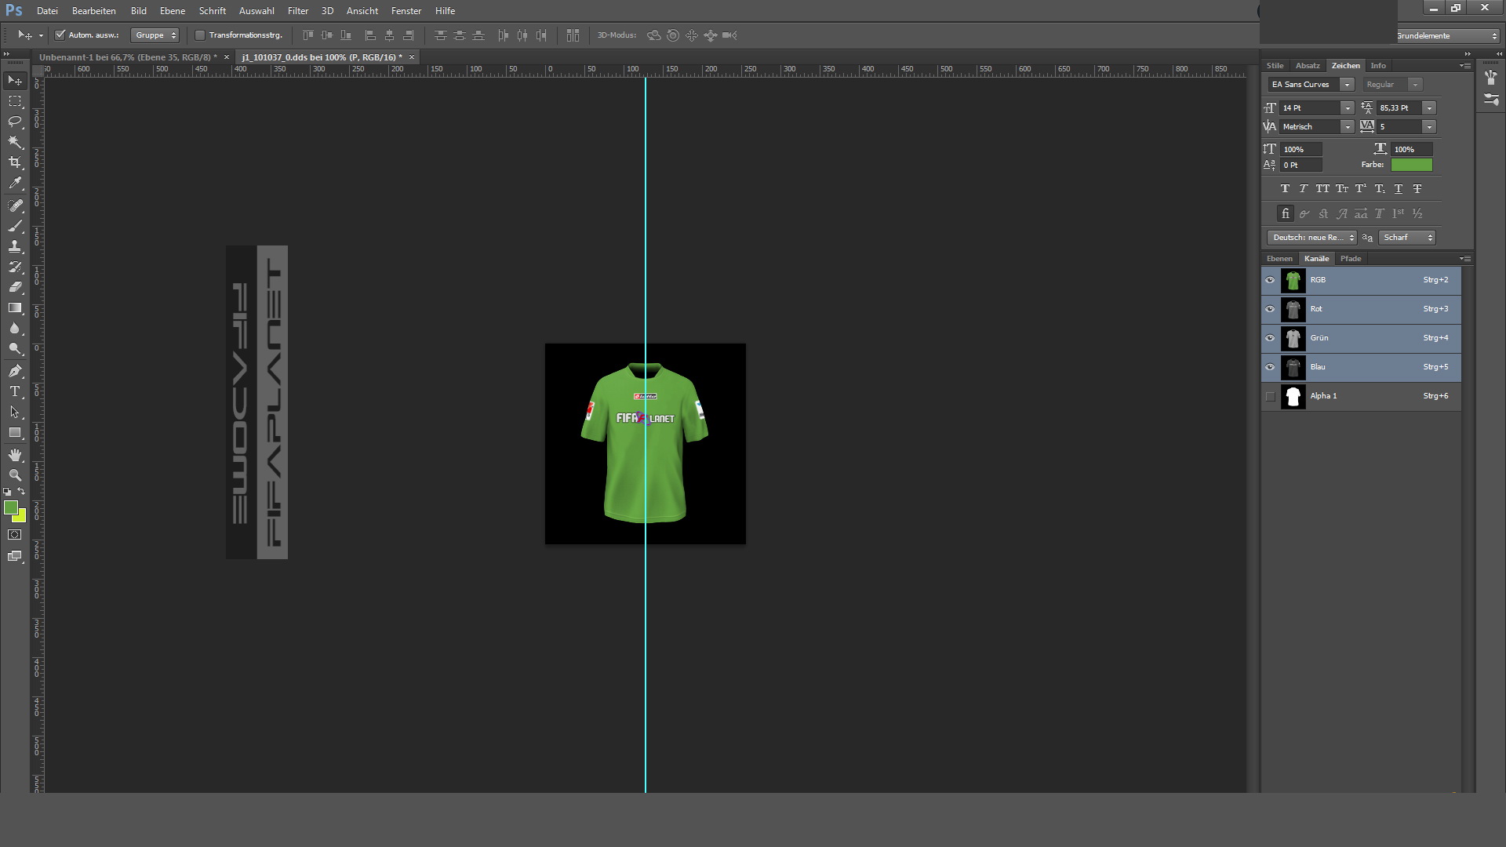
Task: Open the Gruppe auto-select dropdown
Action: [x=155, y=35]
